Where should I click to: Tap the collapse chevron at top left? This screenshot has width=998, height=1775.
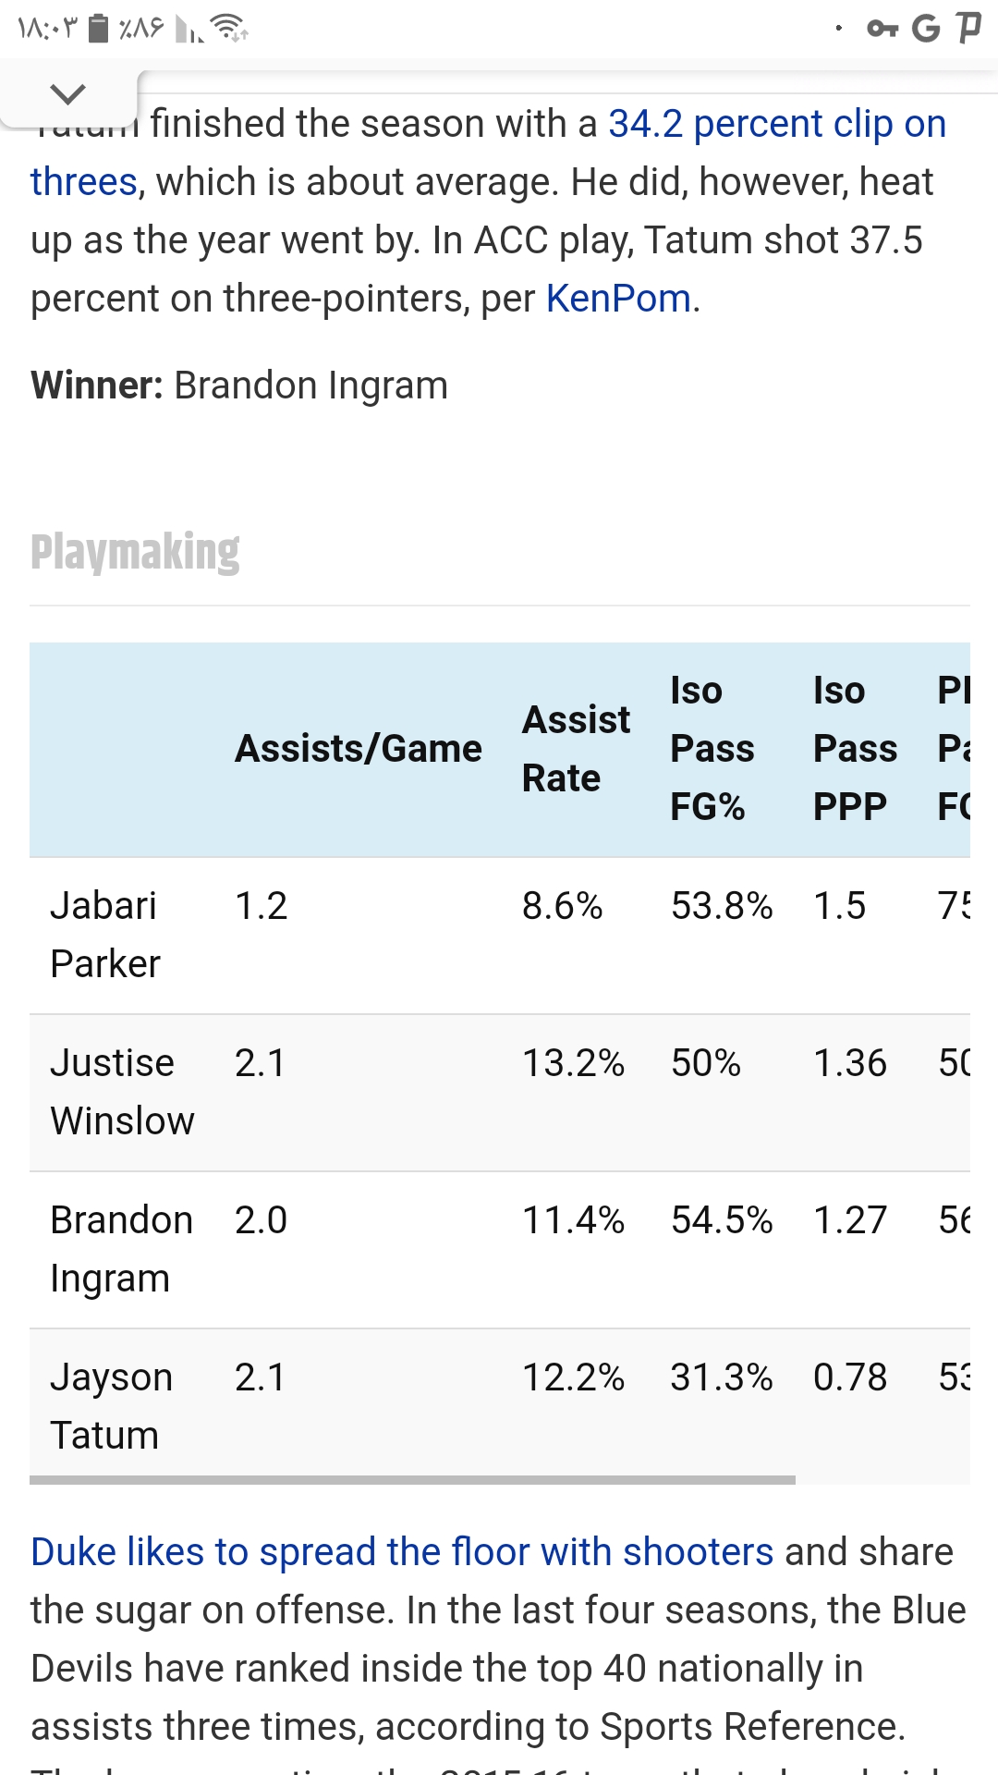pyautogui.click(x=67, y=93)
